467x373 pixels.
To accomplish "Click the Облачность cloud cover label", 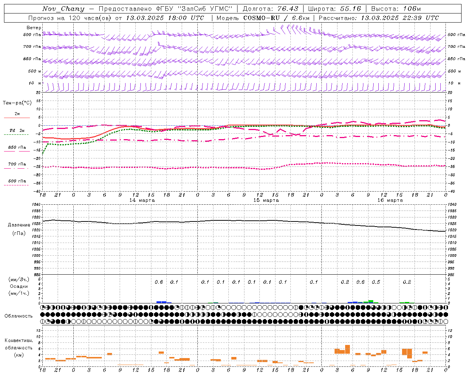I will (19, 316).
